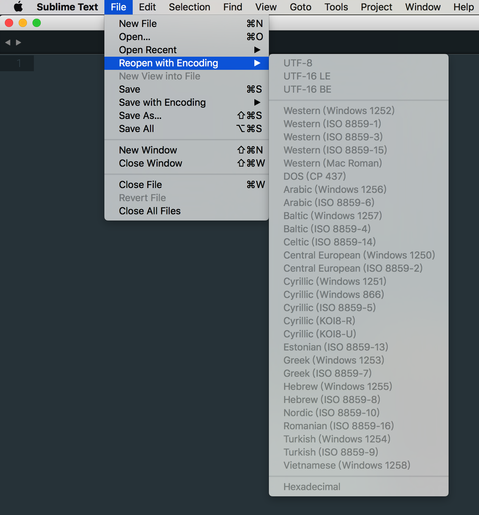Open the Help menu
Screen dimensions: 479x515
tap(463, 7)
